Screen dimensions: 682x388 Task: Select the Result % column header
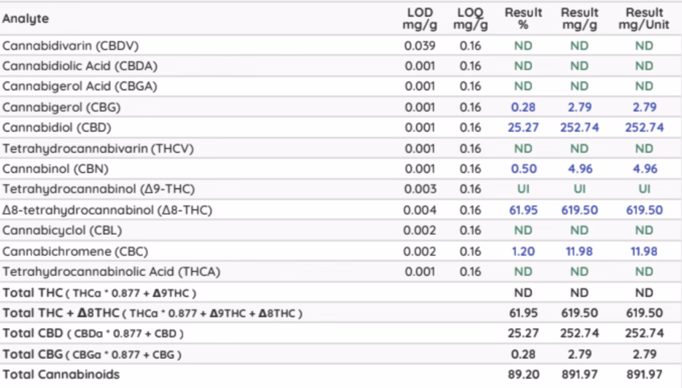[x=523, y=19]
